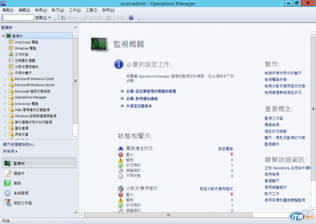
Task: Click the 資料倉儲 folder icon
Action: point(11,128)
